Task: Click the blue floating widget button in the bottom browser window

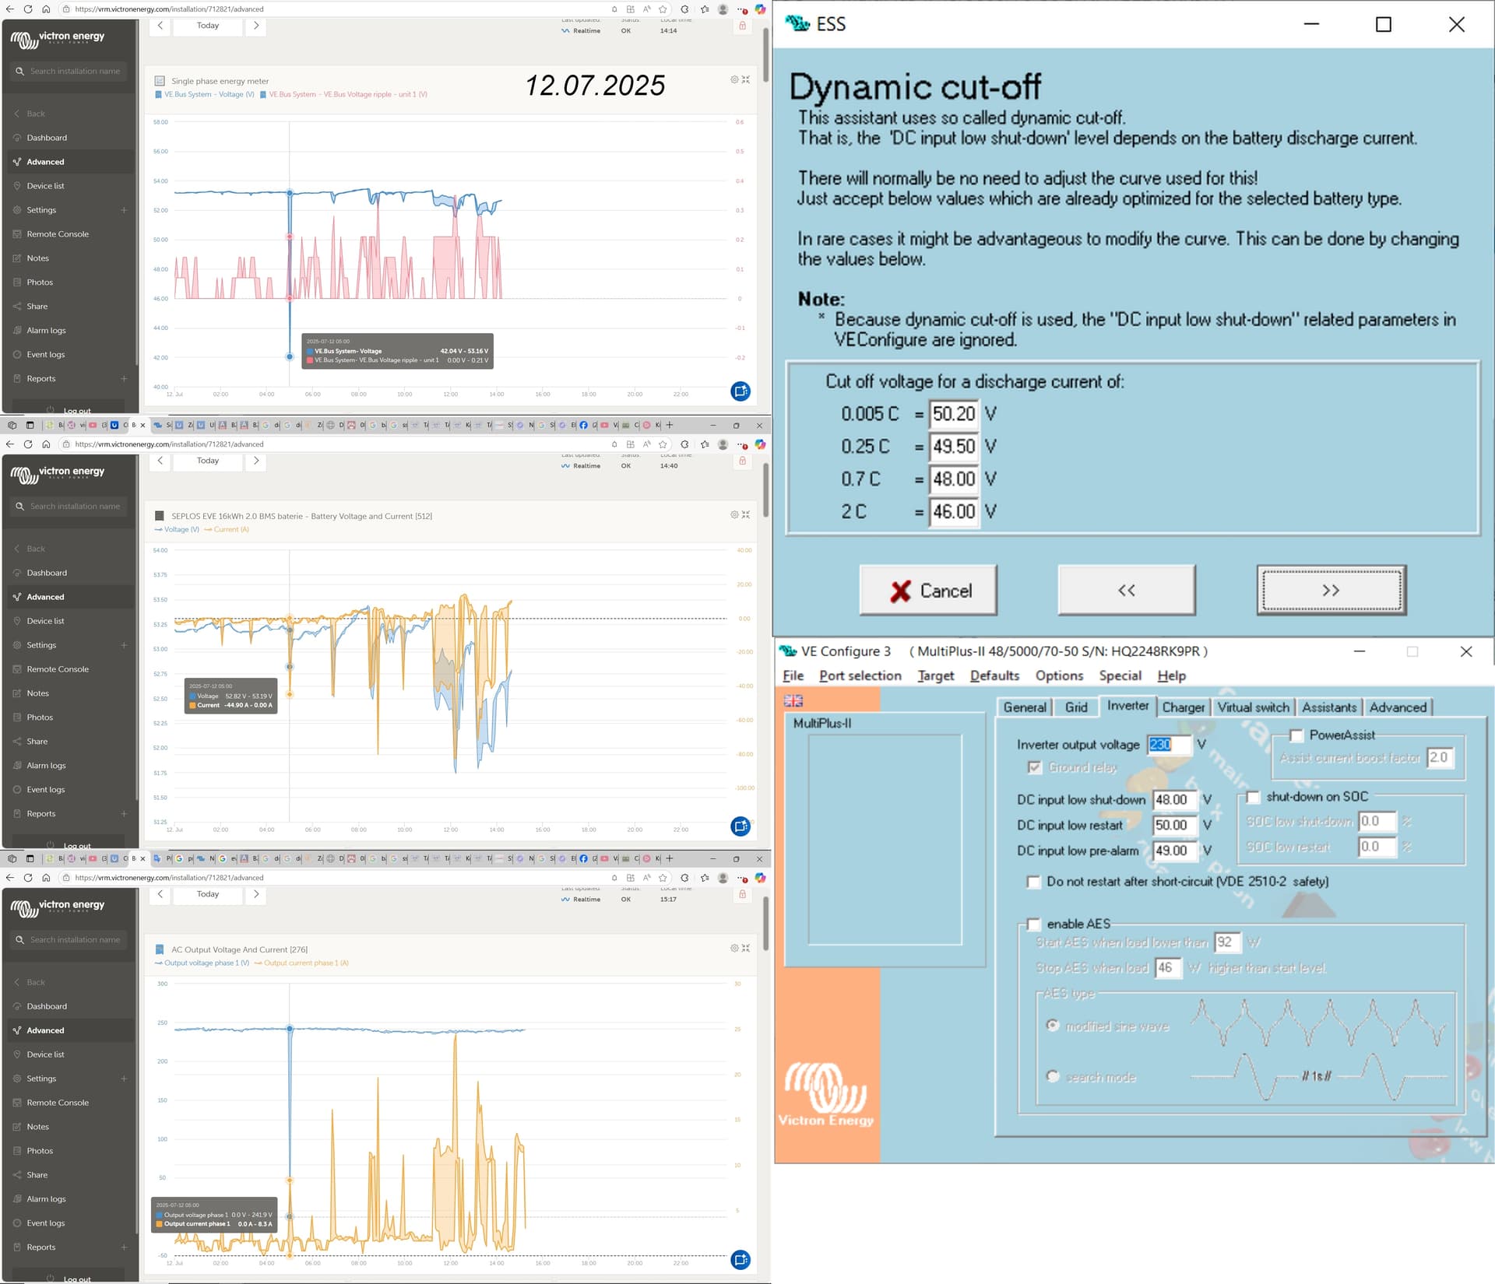Action: [740, 1259]
